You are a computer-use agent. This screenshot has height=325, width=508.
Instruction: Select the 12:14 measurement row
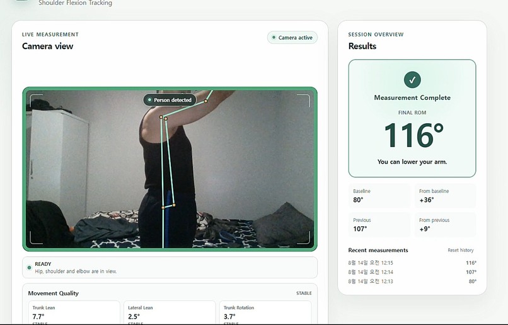pos(412,272)
